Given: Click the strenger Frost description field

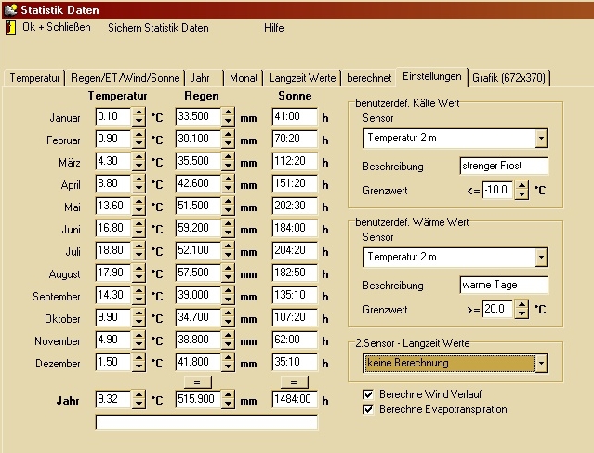Looking at the screenshot, I should [x=503, y=167].
